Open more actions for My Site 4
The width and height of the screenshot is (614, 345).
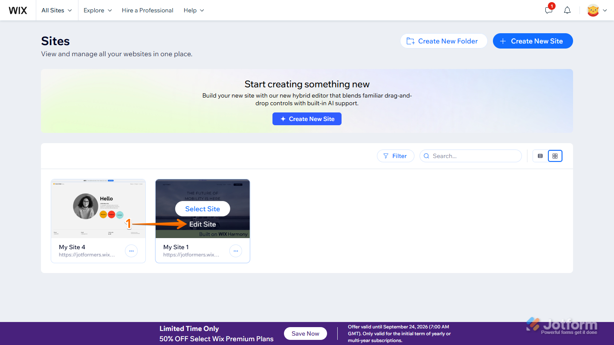131,251
